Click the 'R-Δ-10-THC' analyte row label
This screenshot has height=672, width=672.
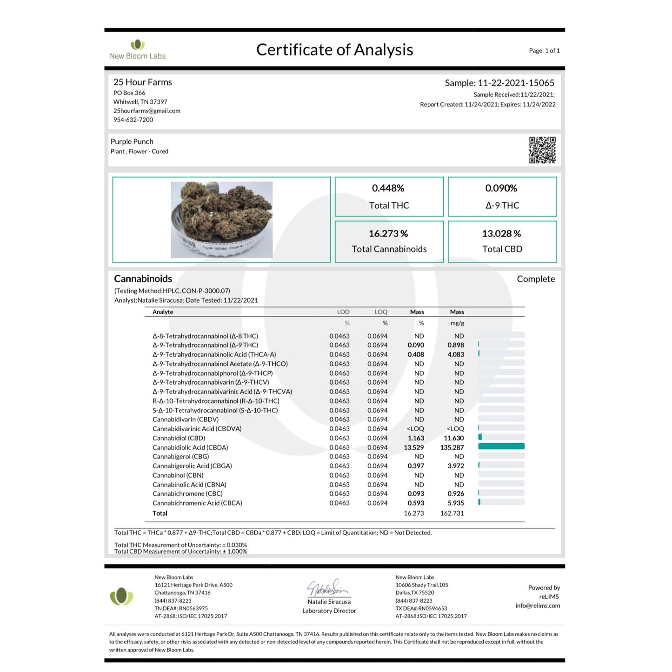216,401
